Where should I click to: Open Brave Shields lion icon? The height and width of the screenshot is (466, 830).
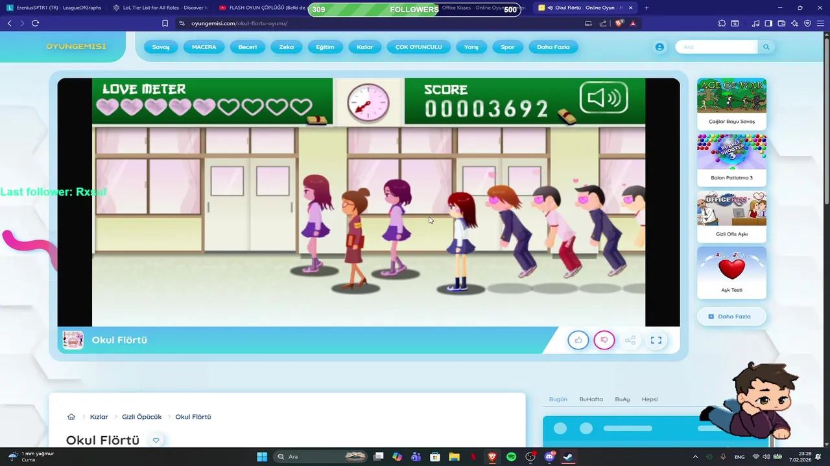[x=619, y=23]
